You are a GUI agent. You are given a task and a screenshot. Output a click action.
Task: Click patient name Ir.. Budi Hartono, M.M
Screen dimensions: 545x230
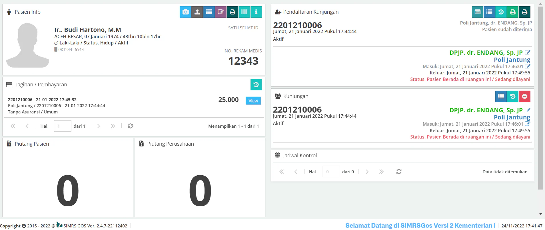[88, 30]
